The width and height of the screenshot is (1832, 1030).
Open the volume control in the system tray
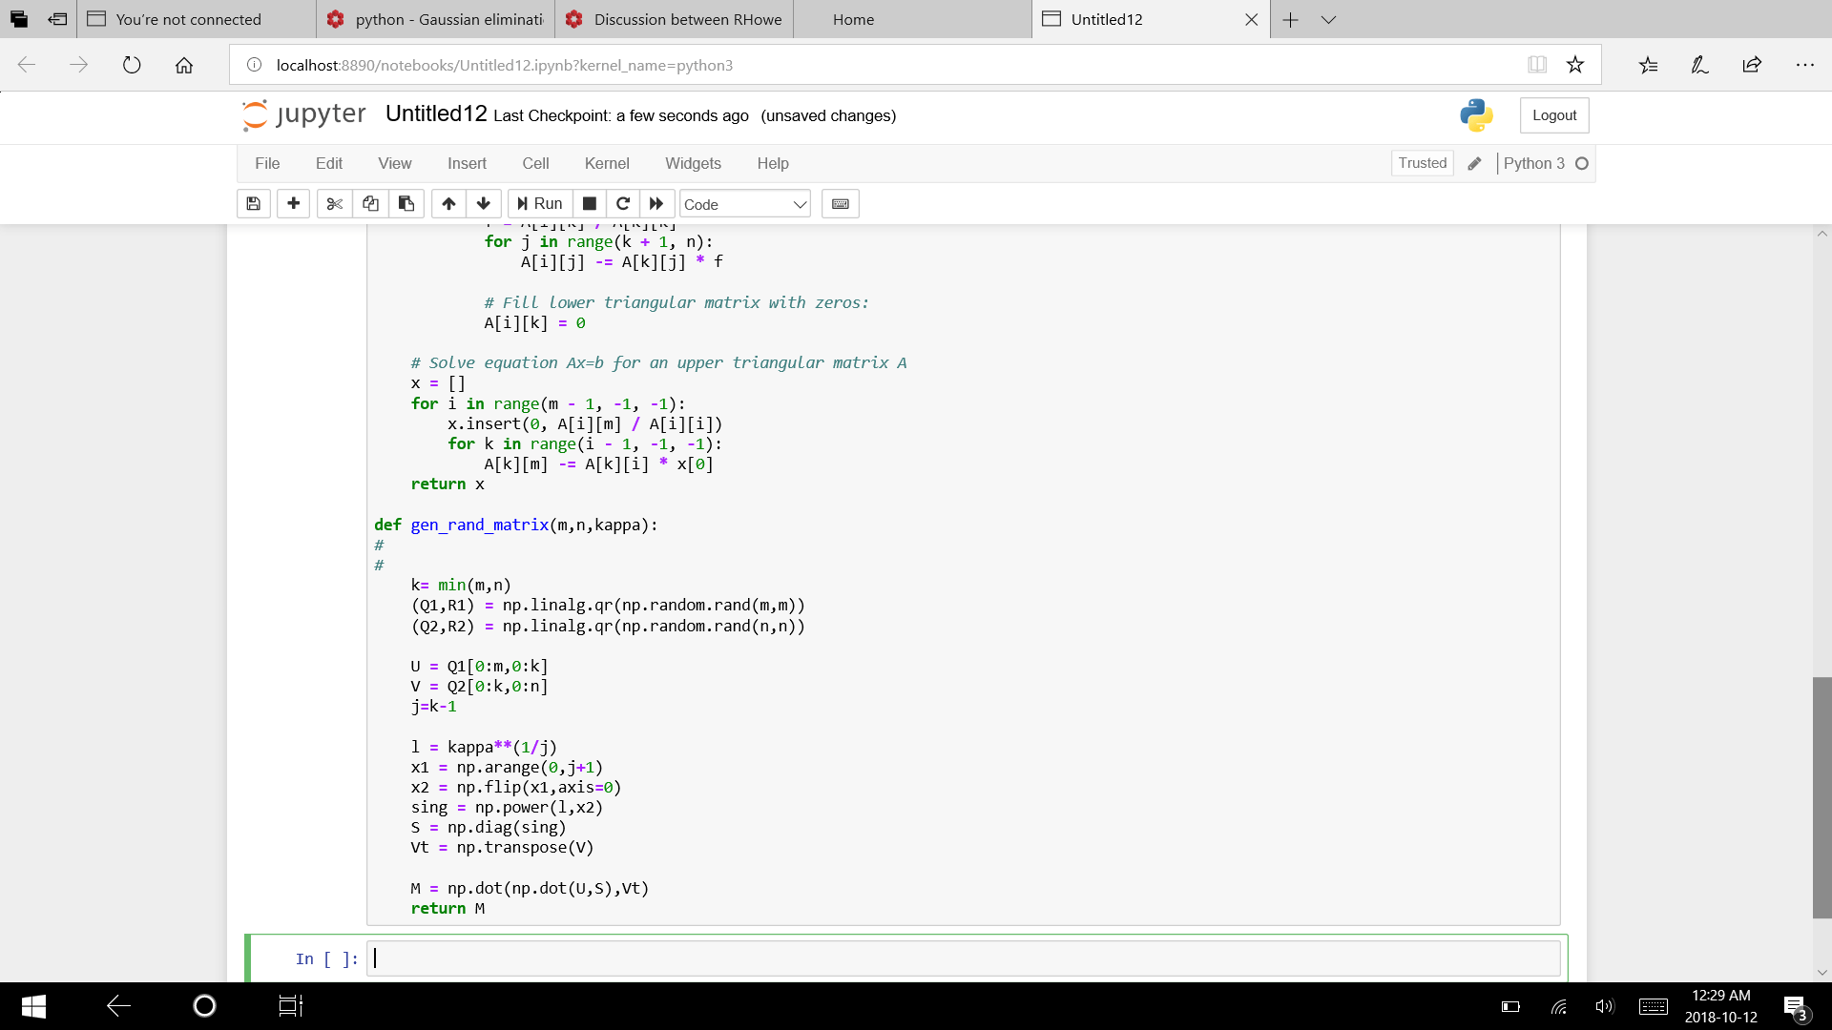(1604, 1006)
